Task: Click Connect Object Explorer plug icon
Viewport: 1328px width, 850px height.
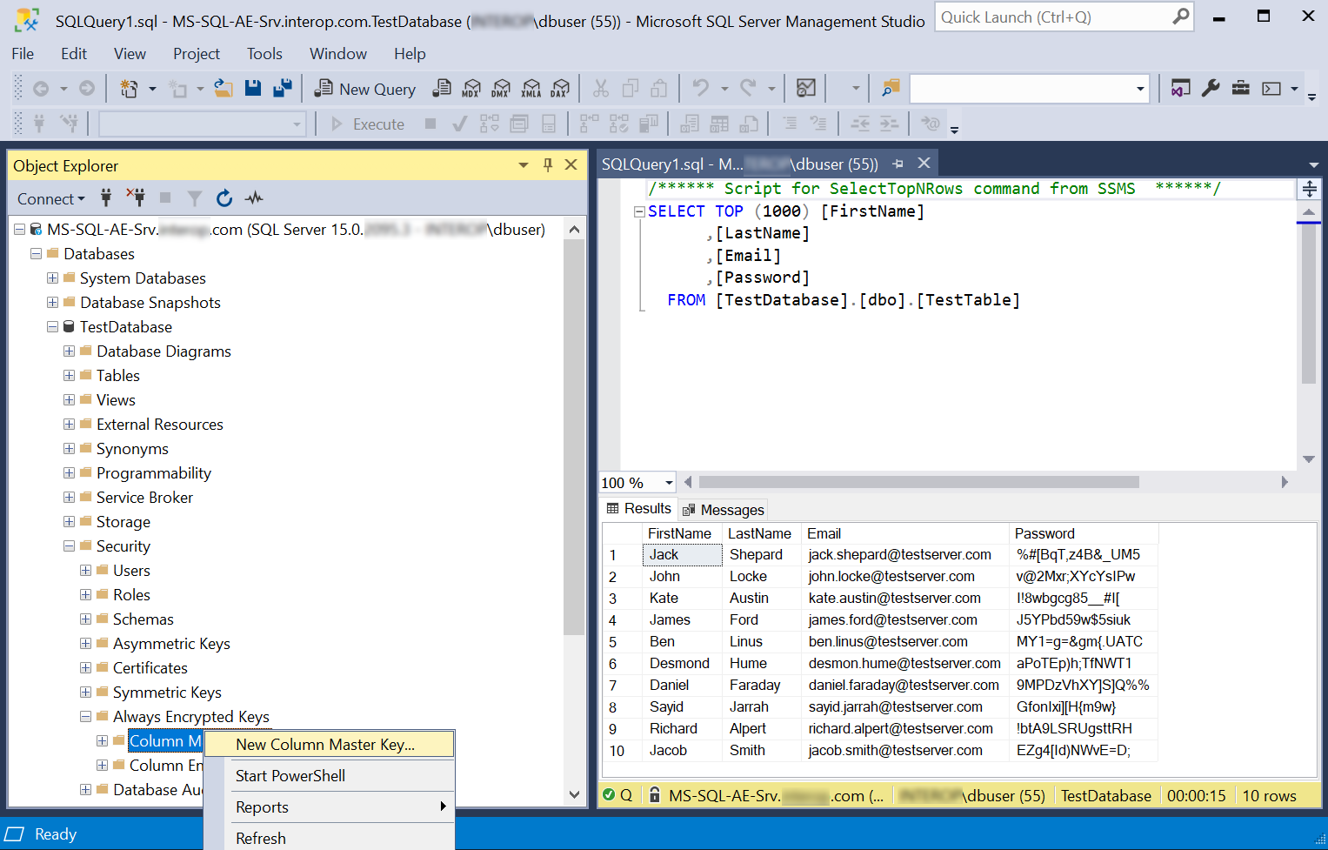Action: click(106, 198)
